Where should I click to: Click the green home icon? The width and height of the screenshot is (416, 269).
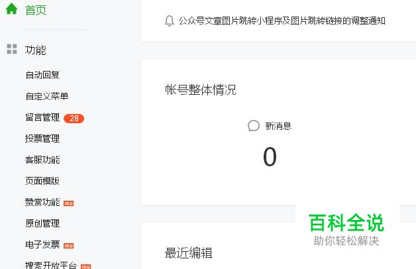(11, 9)
